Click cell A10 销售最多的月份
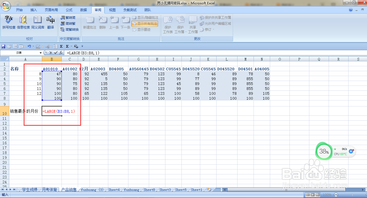The width and height of the screenshot is (367, 198). click(x=25, y=111)
